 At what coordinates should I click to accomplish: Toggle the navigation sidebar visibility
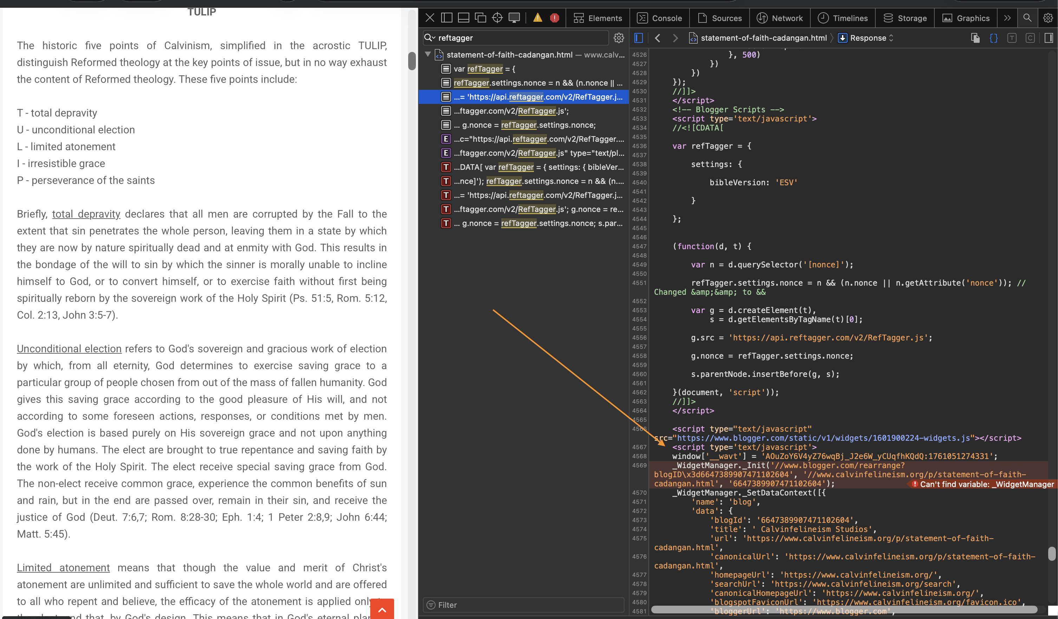point(639,38)
